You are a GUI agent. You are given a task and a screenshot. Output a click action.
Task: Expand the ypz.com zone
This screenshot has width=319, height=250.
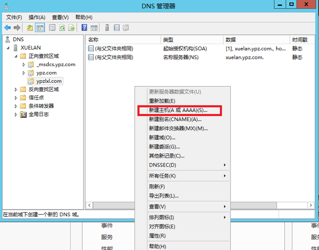(24, 73)
